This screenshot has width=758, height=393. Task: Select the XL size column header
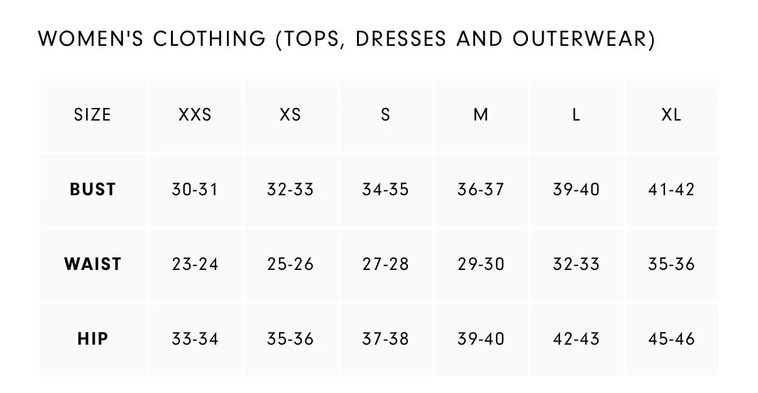click(x=671, y=115)
